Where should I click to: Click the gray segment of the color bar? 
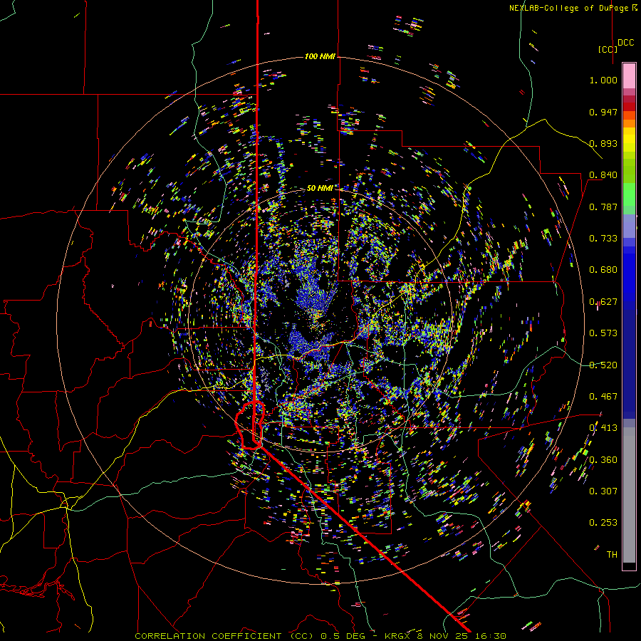click(629, 495)
